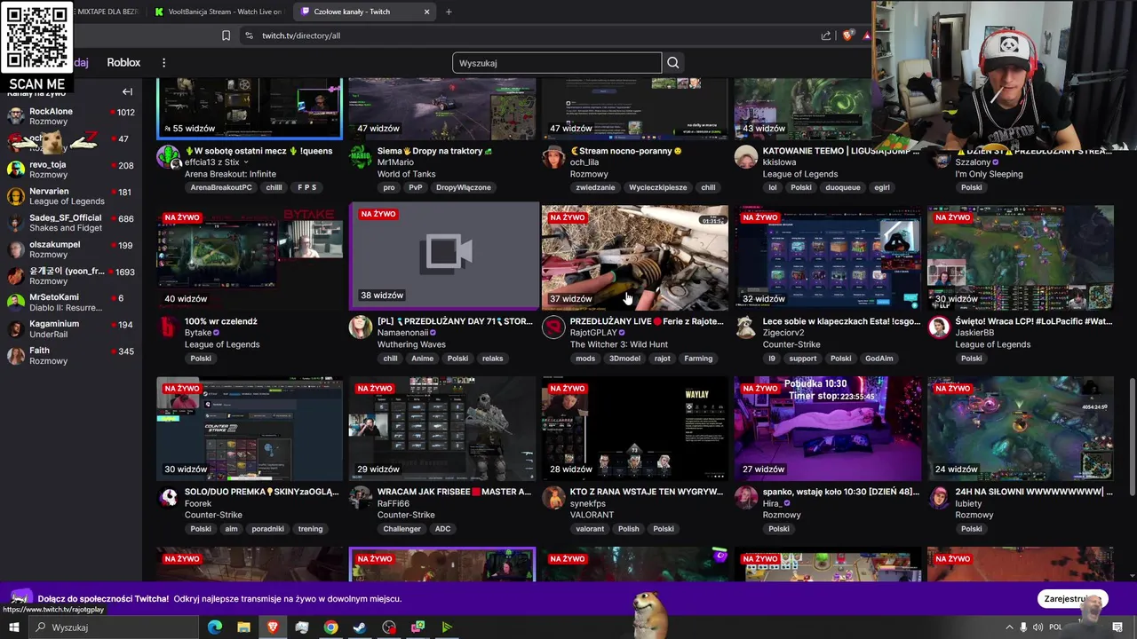Open Hira_ Rozmowy stream thumbnail
The image size is (1137, 639).
click(x=828, y=429)
